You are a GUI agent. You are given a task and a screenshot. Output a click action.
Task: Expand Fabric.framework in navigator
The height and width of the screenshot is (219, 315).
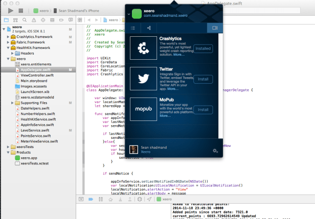(x=8, y=42)
